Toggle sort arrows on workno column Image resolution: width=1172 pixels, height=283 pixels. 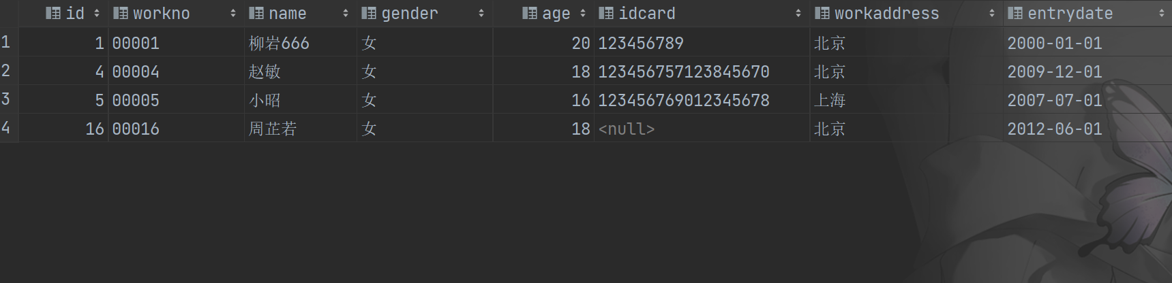pos(233,13)
